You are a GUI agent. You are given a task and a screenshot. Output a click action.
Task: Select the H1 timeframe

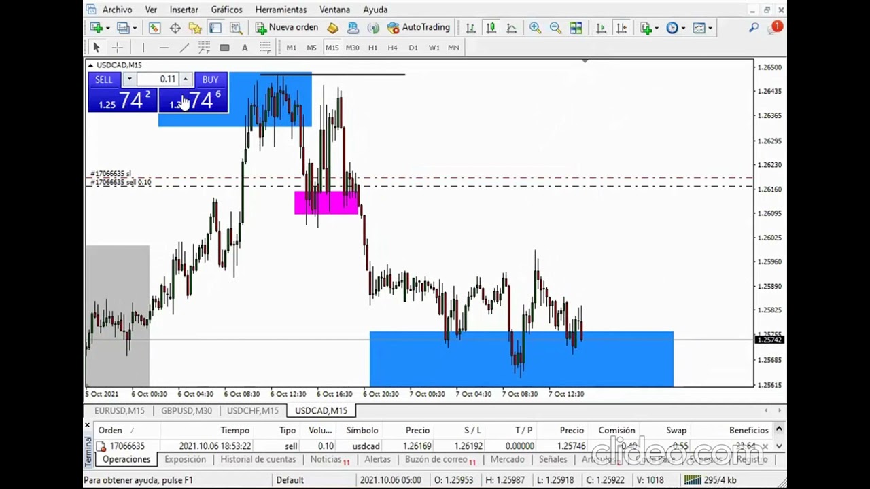372,48
